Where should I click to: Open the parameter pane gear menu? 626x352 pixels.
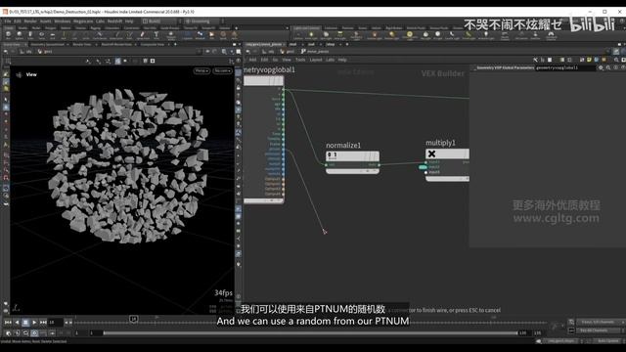[x=601, y=67]
